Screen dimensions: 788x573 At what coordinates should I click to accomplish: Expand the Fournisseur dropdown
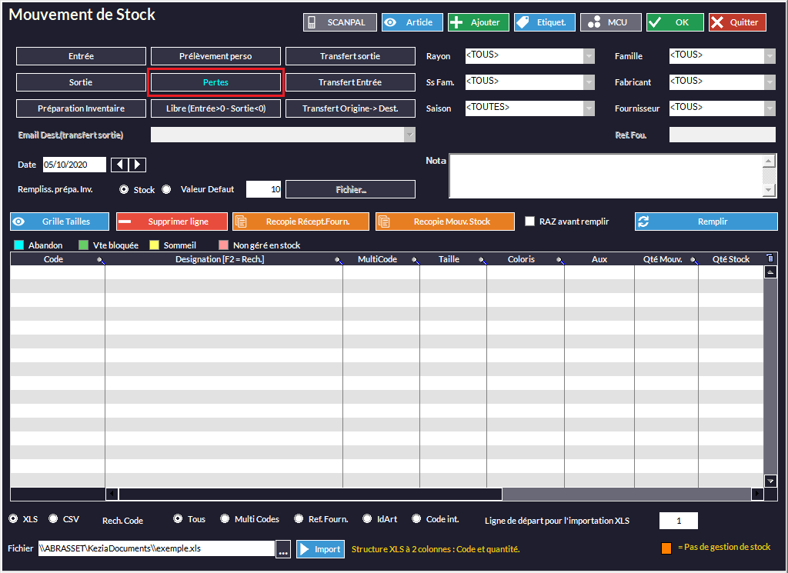(x=770, y=108)
